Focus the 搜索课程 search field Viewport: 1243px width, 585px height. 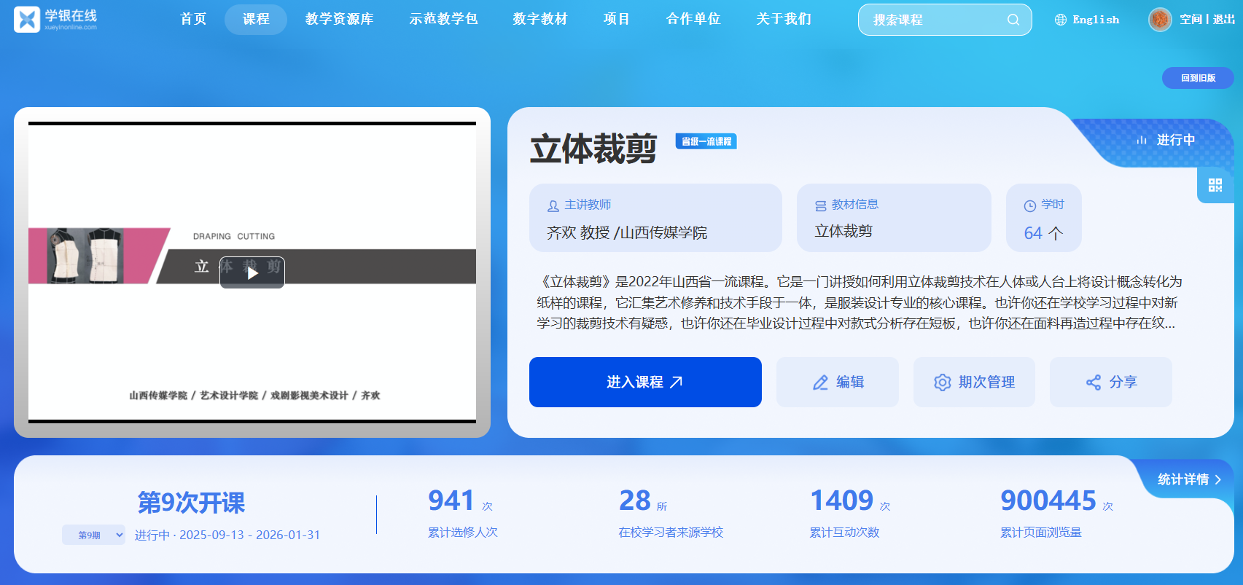click(933, 20)
